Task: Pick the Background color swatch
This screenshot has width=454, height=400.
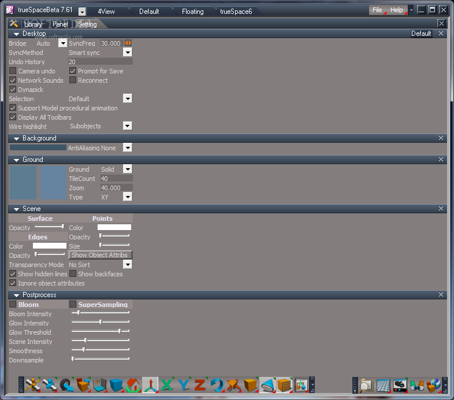Action: 38,147
